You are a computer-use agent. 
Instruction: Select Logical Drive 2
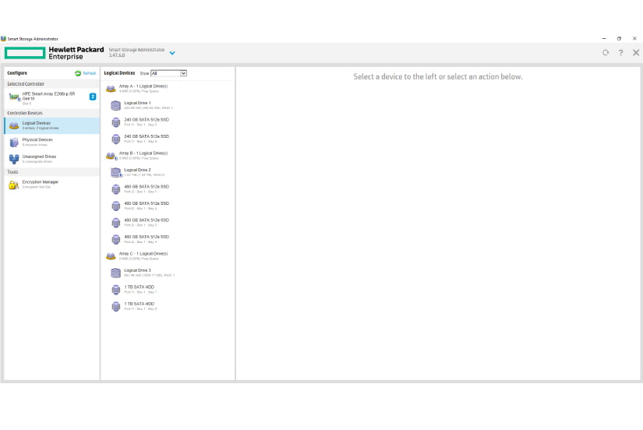coord(168,172)
